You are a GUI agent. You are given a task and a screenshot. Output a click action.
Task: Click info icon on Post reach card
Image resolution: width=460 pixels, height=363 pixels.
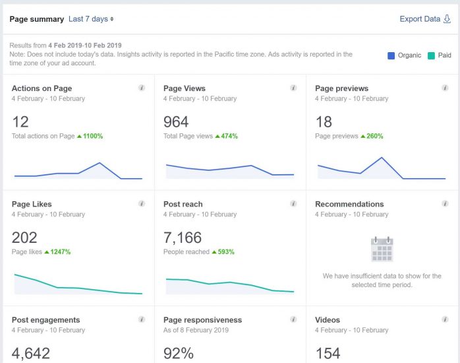293,204
